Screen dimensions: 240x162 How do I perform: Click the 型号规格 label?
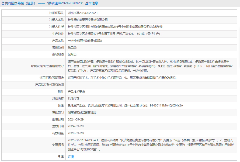pos(58,54)
